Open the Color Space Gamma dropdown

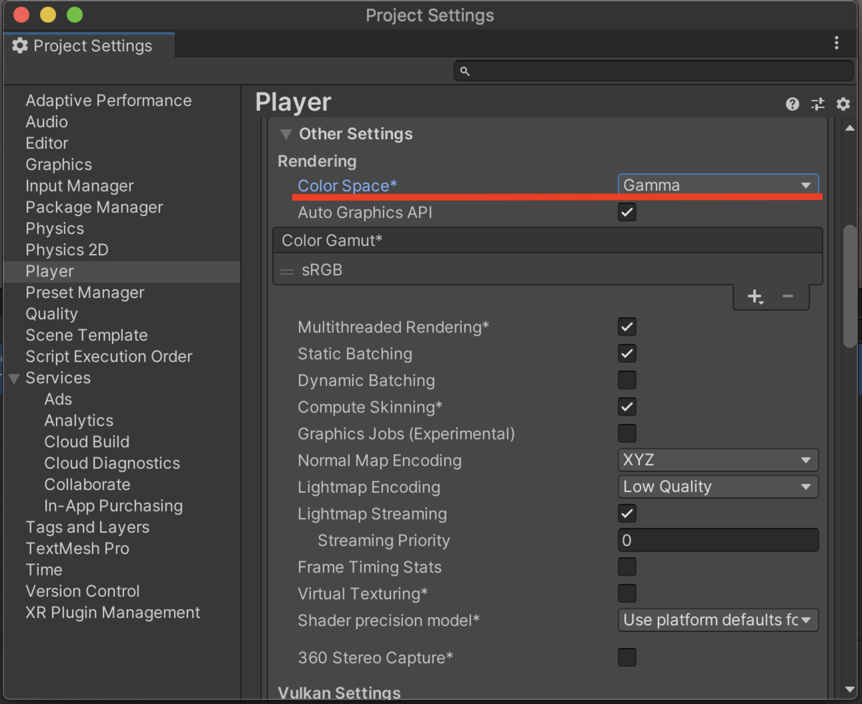[x=718, y=184]
